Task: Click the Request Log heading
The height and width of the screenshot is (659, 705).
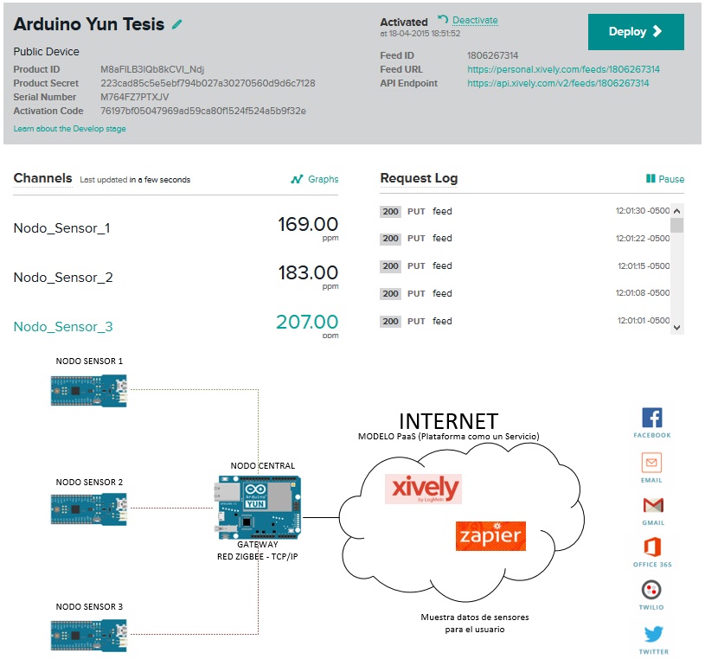Action: point(419,178)
